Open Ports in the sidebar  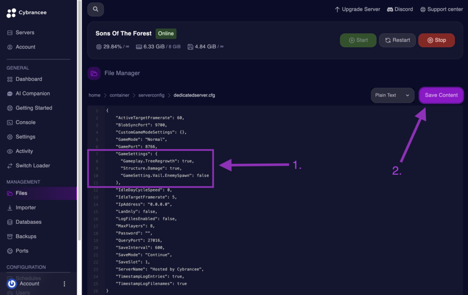[22, 251]
